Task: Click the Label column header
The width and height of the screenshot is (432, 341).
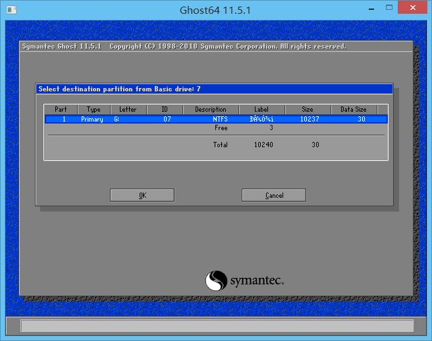Action: point(261,110)
